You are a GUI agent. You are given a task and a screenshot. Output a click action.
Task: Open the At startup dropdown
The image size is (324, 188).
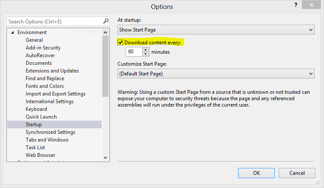(216, 30)
